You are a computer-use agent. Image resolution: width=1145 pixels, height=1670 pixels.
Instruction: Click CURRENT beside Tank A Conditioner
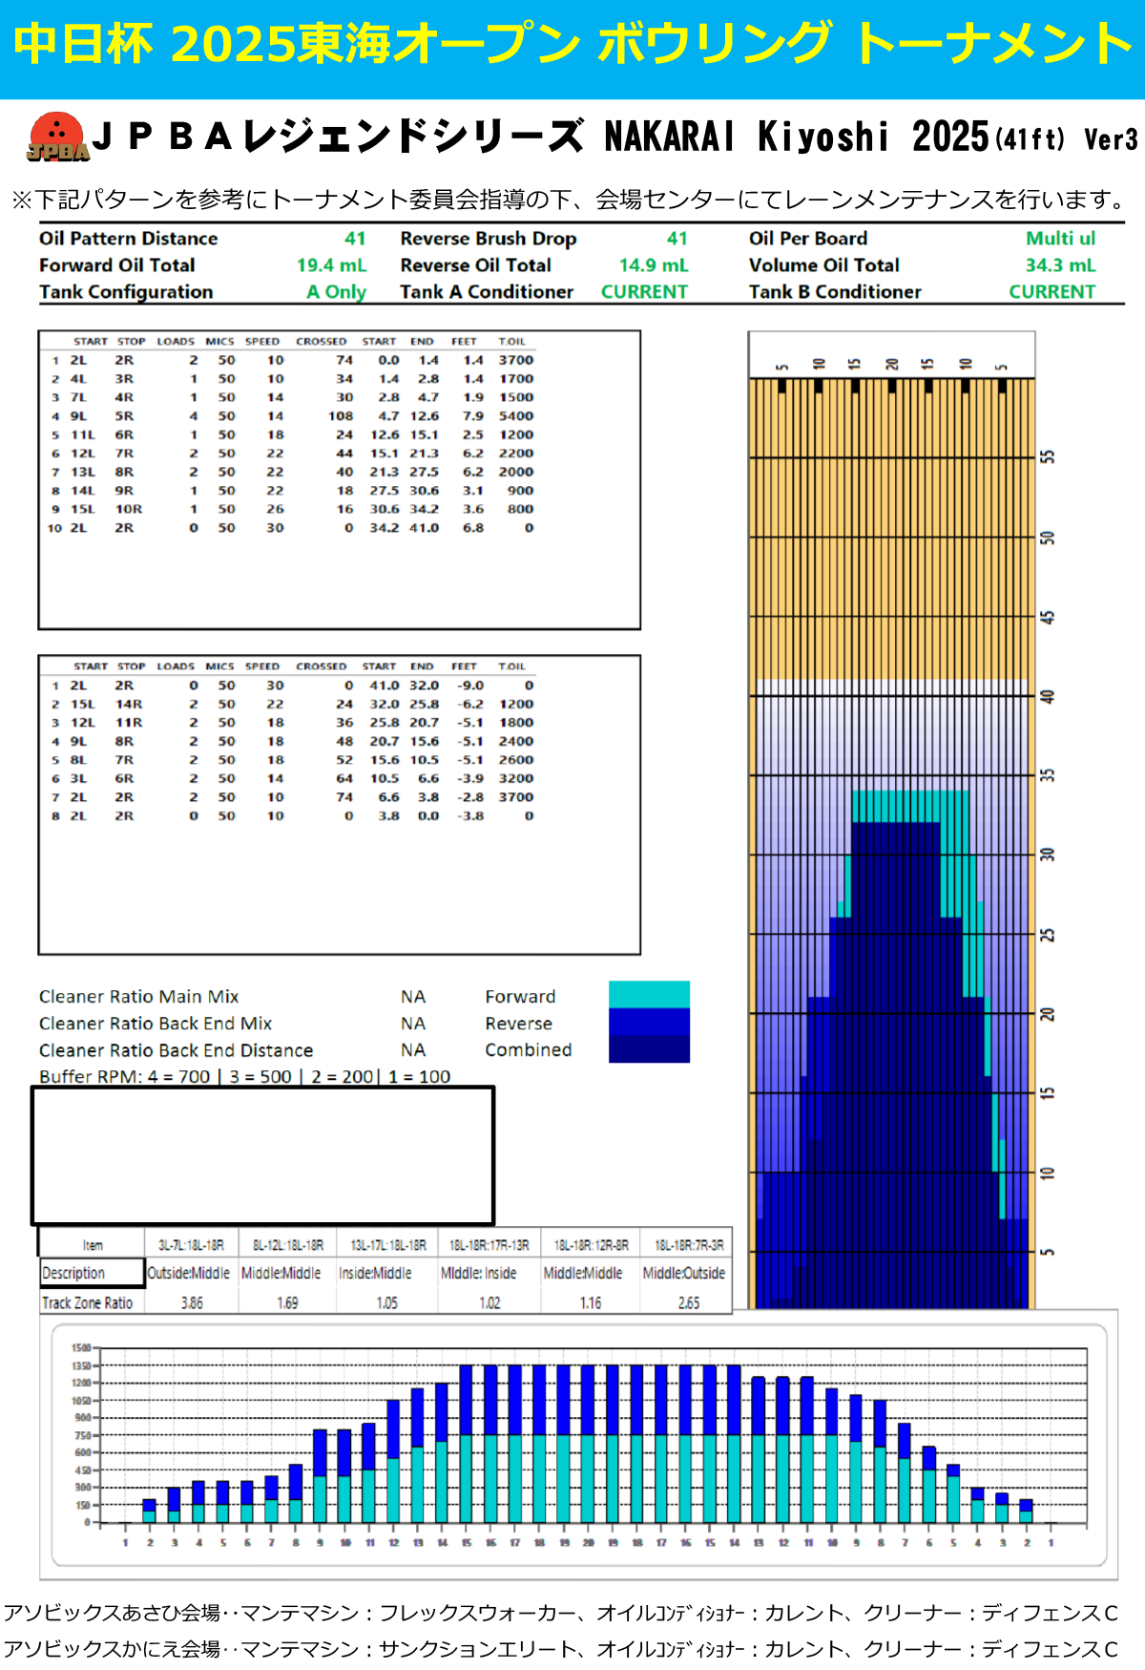(644, 292)
